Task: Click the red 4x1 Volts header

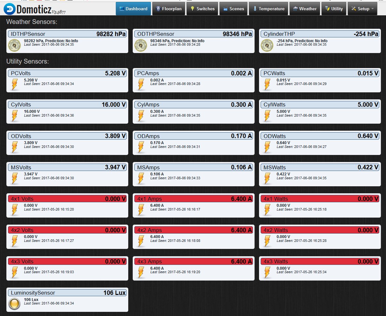Action: (x=67, y=199)
